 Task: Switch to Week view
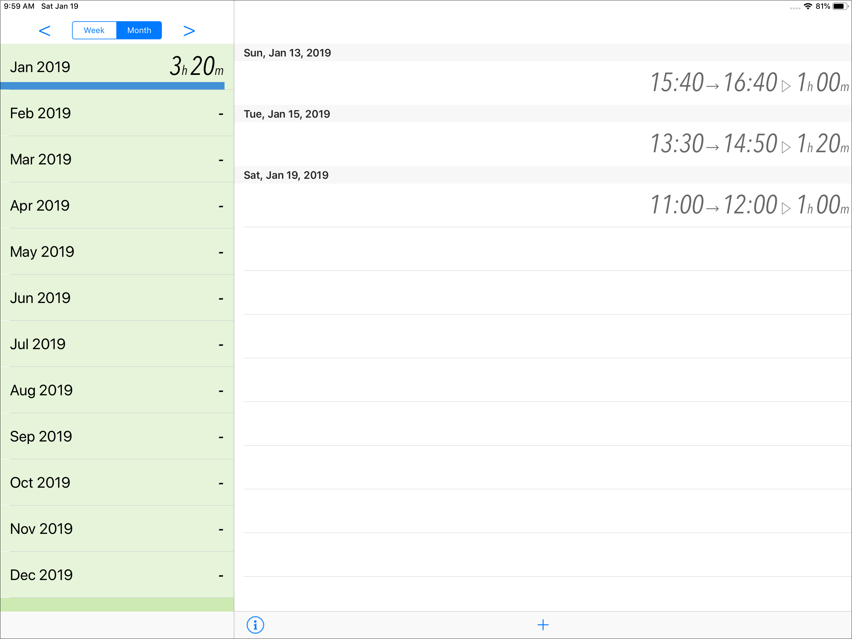94,30
